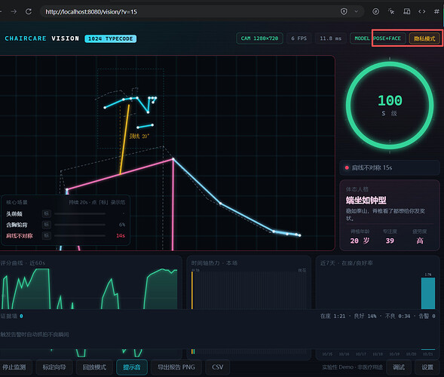
Task: Open the 标定向导 calibration wizard
Action: point(54,367)
